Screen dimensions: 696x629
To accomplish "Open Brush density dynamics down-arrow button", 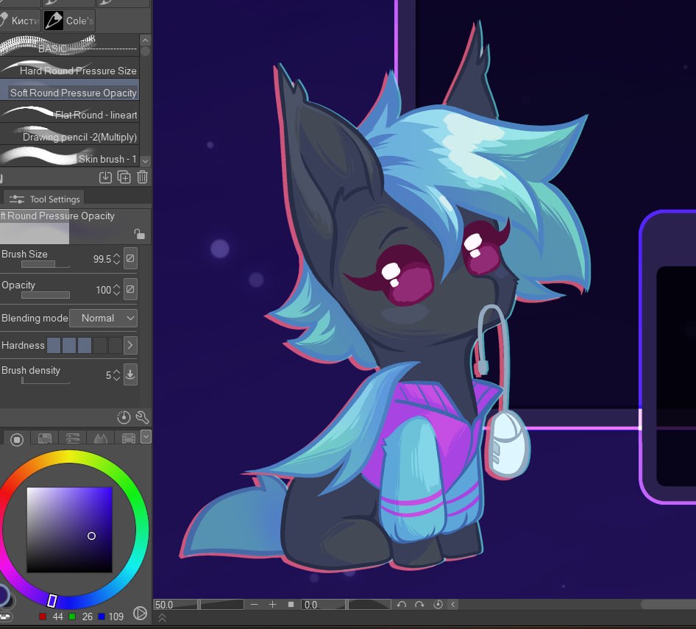I will [x=130, y=374].
